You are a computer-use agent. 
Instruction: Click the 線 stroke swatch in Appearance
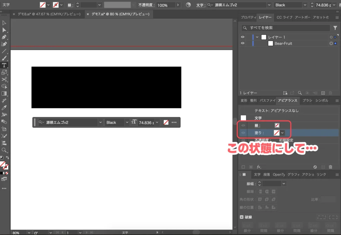pyautogui.click(x=277, y=125)
